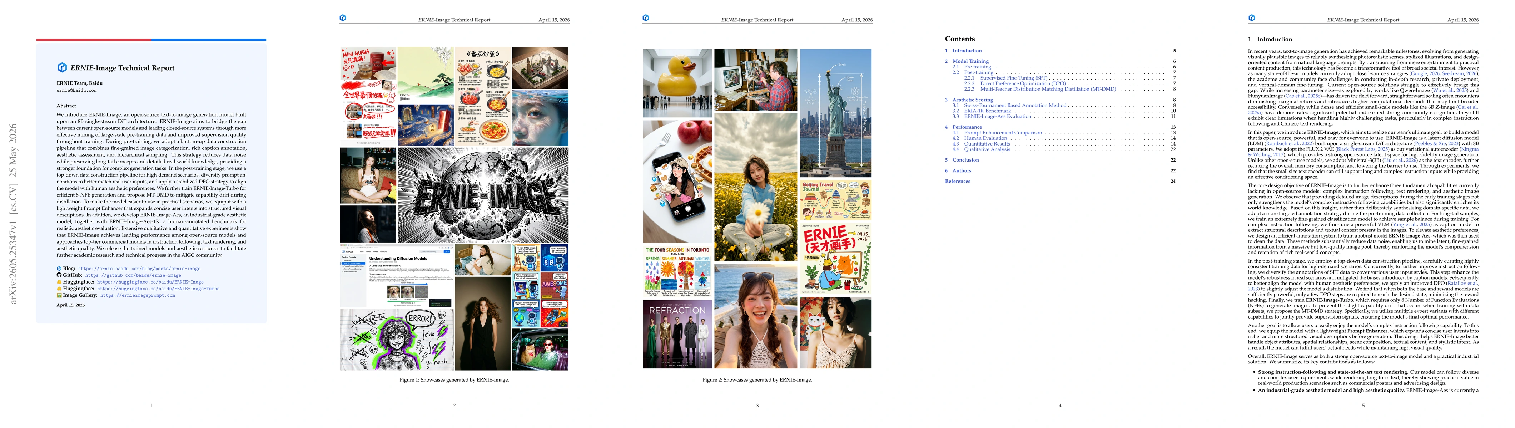
Task: Open contents entry 2.1 Pre-training
Action: point(972,67)
